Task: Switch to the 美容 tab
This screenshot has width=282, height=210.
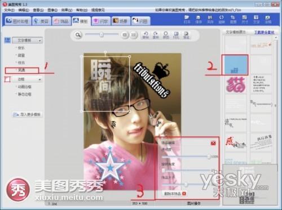Action: [x=42, y=21]
